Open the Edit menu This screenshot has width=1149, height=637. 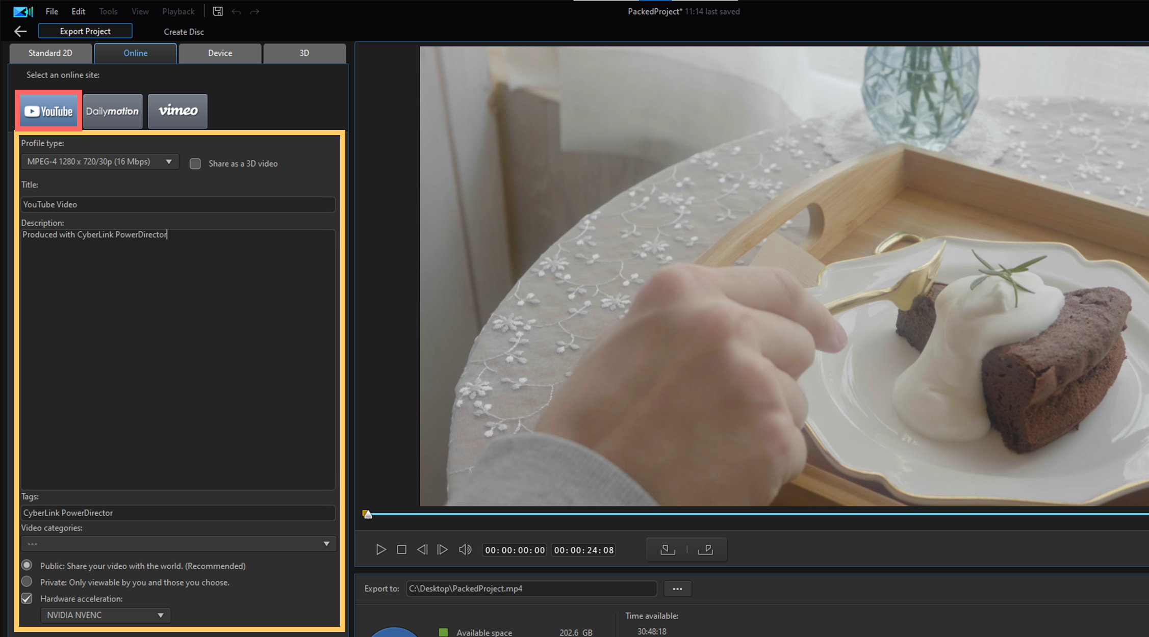click(78, 11)
